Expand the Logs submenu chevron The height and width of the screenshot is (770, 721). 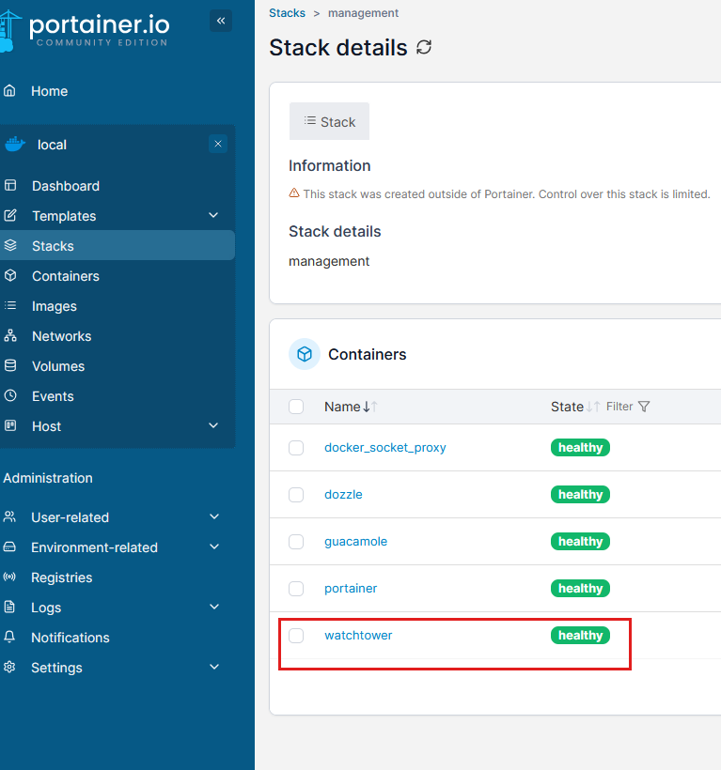tap(214, 607)
